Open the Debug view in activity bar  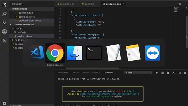pyautogui.click(x=4, y=32)
